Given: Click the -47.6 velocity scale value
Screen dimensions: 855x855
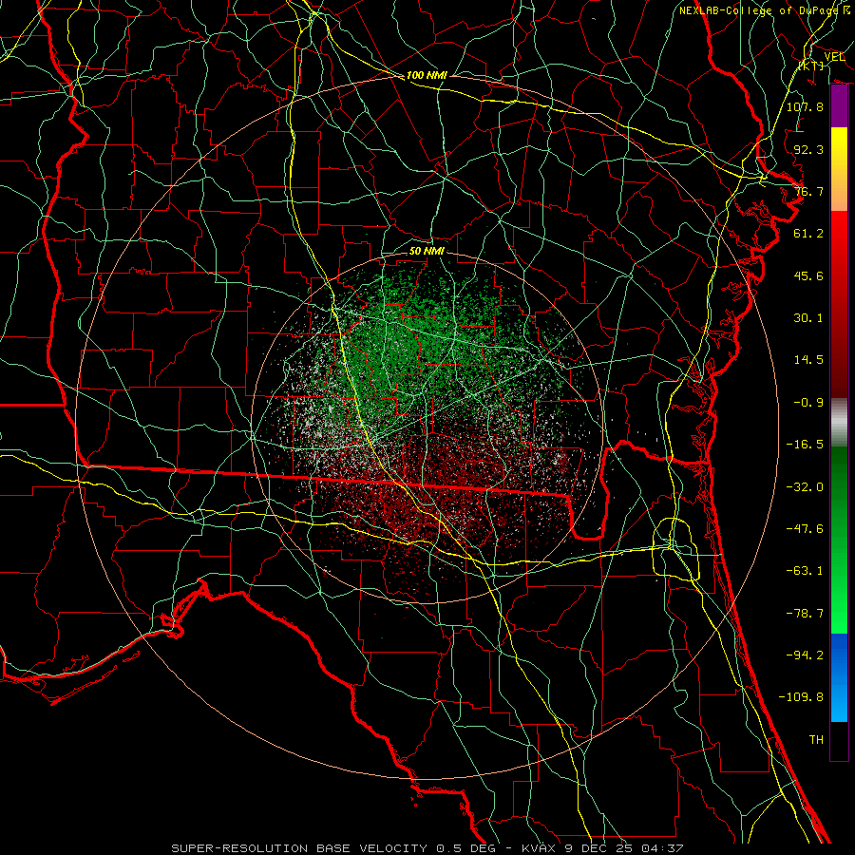Looking at the screenshot, I should point(805,529).
